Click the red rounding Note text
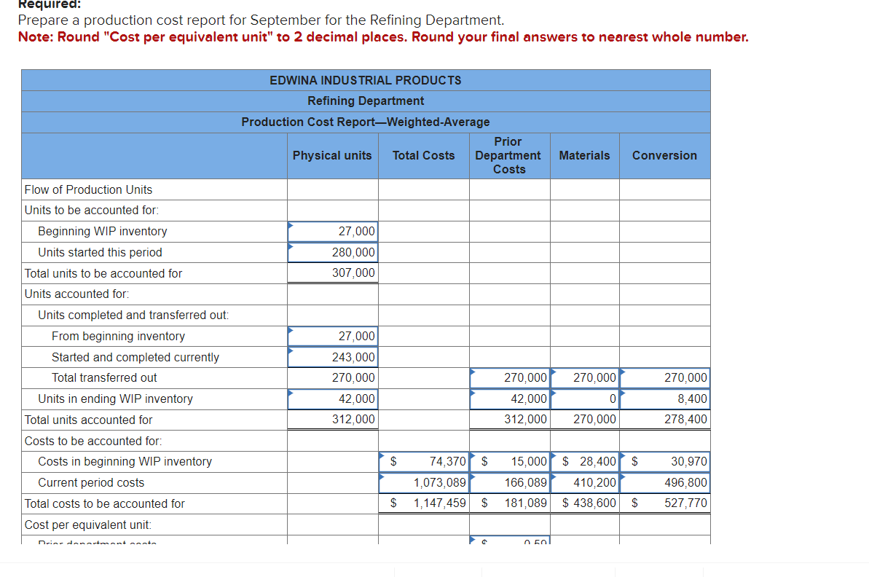This screenshot has height=577, width=869. [384, 37]
